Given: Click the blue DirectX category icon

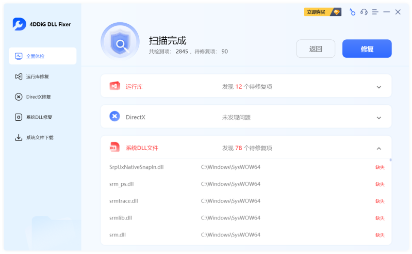Looking at the screenshot, I should [115, 116].
